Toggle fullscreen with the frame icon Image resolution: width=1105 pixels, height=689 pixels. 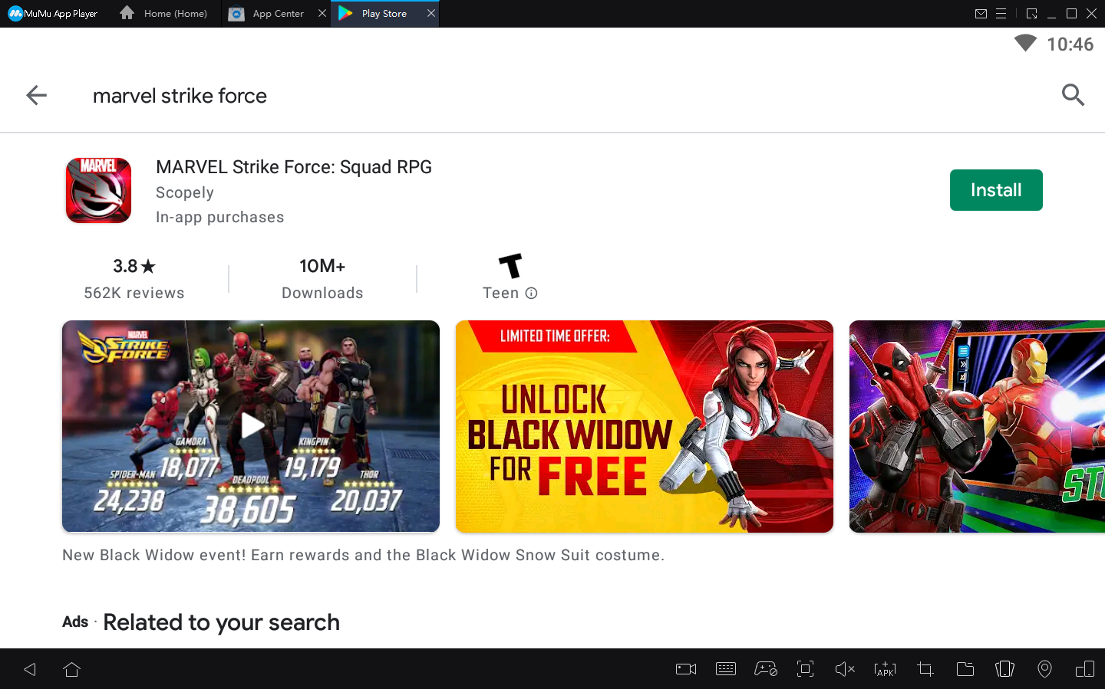805,669
